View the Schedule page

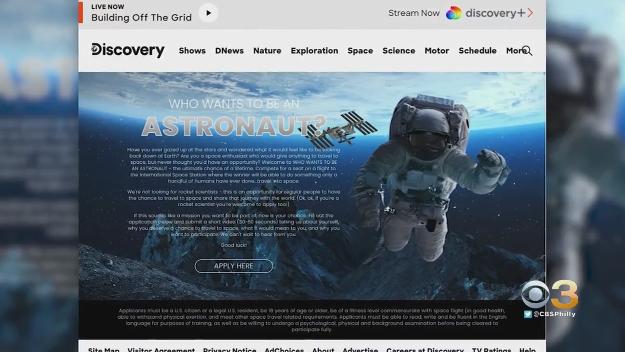[478, 50]
